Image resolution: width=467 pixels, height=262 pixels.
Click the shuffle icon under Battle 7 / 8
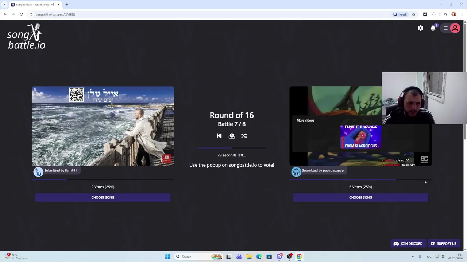244,136
